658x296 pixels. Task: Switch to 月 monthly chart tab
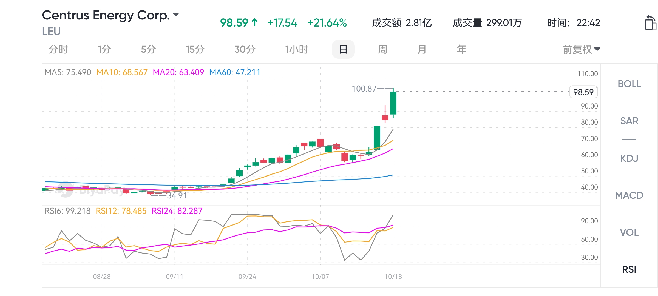point(422,50)
